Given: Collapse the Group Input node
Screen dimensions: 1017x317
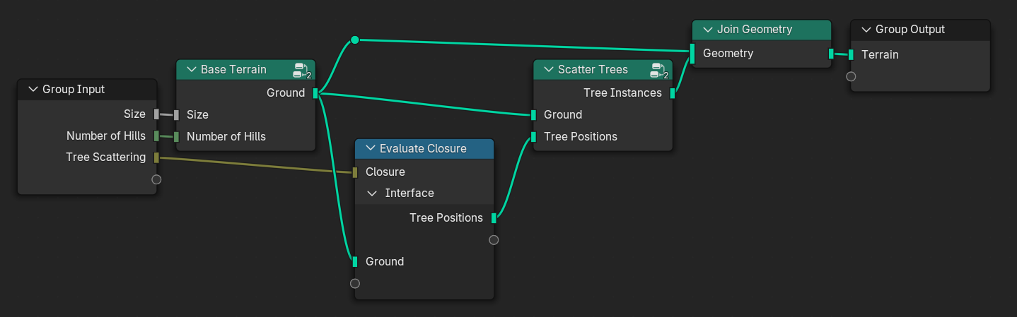Looking at the screenshot, I should tap(33, 90).
